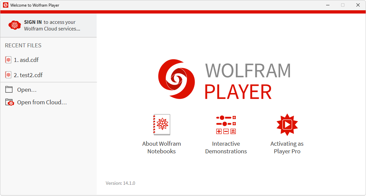Click the Wolfram Player title bar icon
Image resolution: width=366 pixels, height=196 pixels.
(x=6, y=5)
